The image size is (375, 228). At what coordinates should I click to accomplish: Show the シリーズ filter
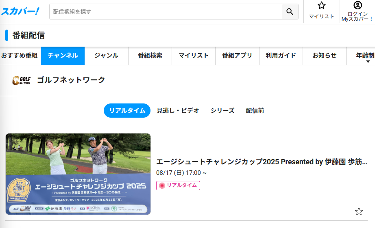(222, 111)
